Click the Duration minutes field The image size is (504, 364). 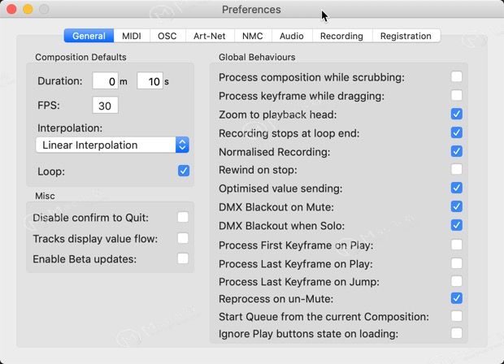coord(105,81)
